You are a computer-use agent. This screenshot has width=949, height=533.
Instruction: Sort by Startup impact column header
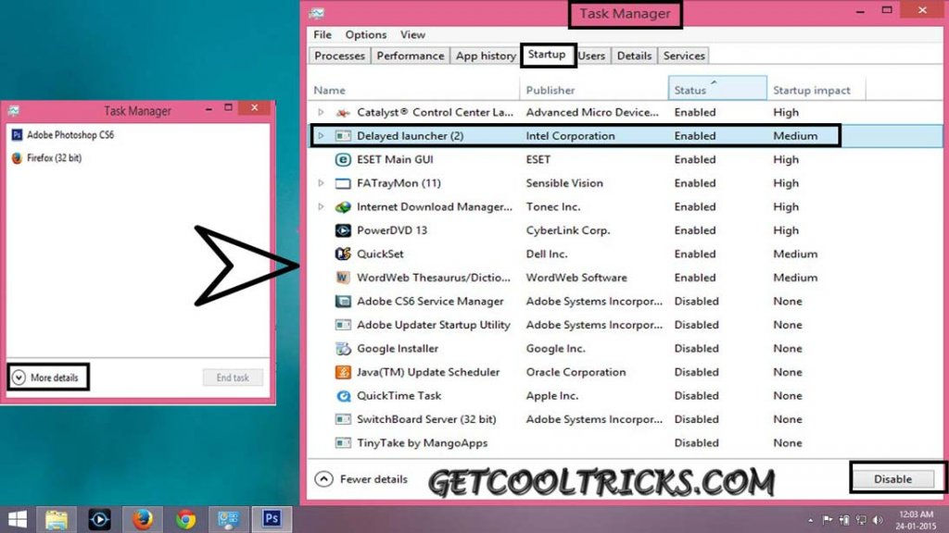[816, 90]
